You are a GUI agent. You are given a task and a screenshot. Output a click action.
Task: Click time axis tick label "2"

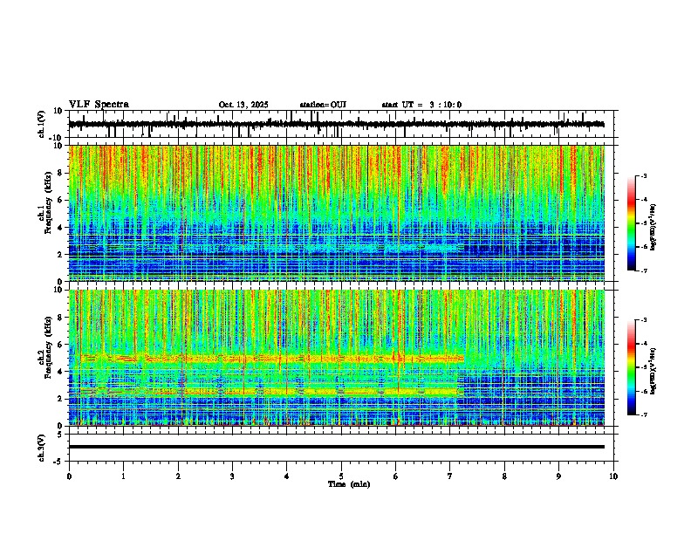point(178,476)
